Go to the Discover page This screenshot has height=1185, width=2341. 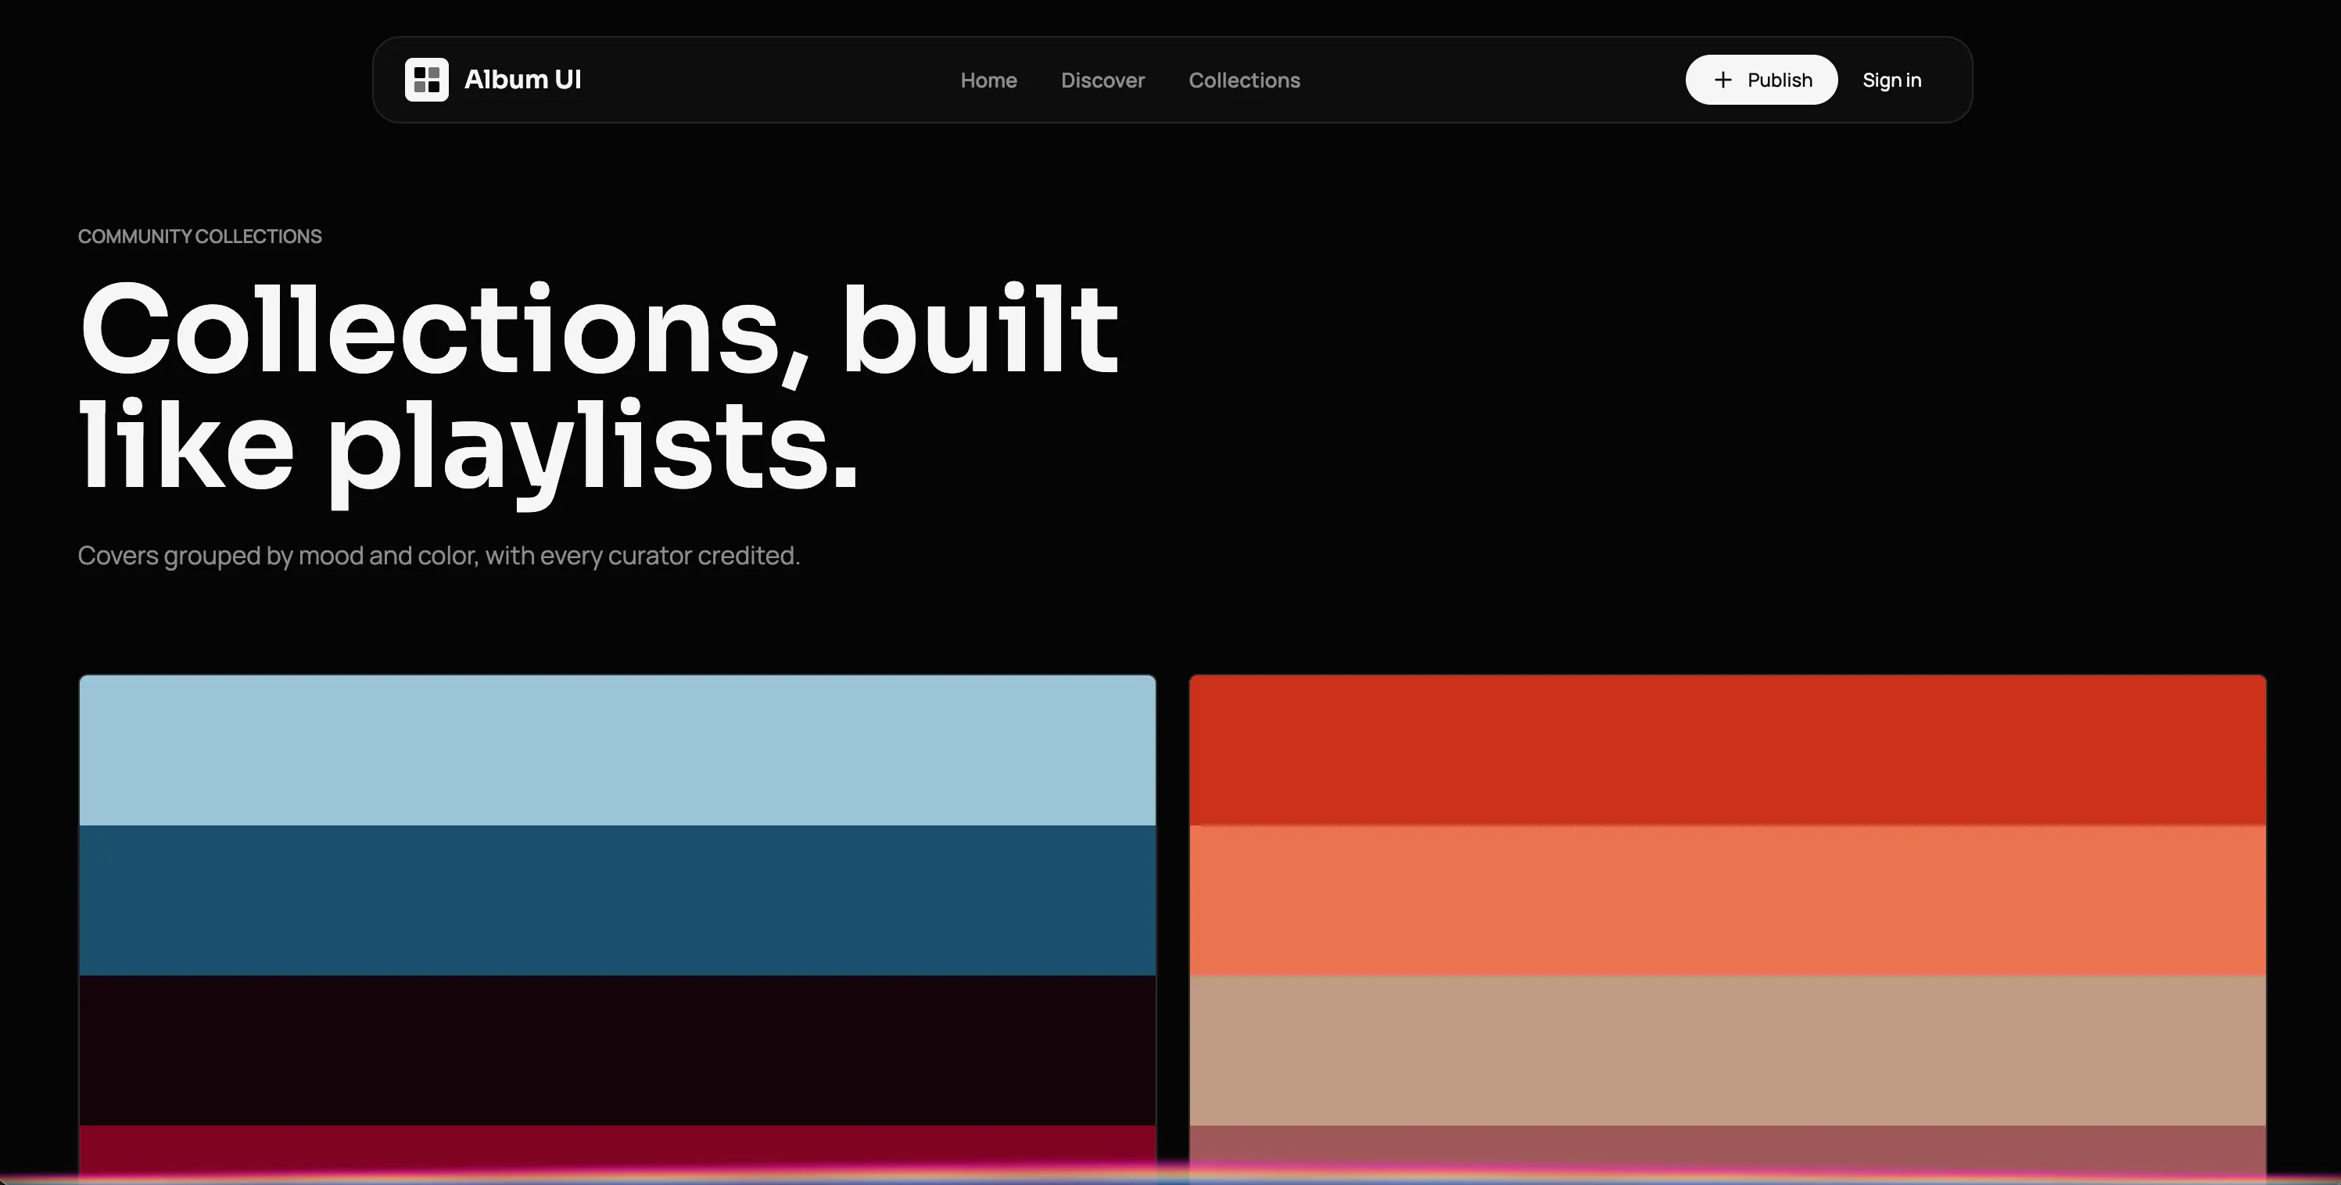tap(1102, 80)
